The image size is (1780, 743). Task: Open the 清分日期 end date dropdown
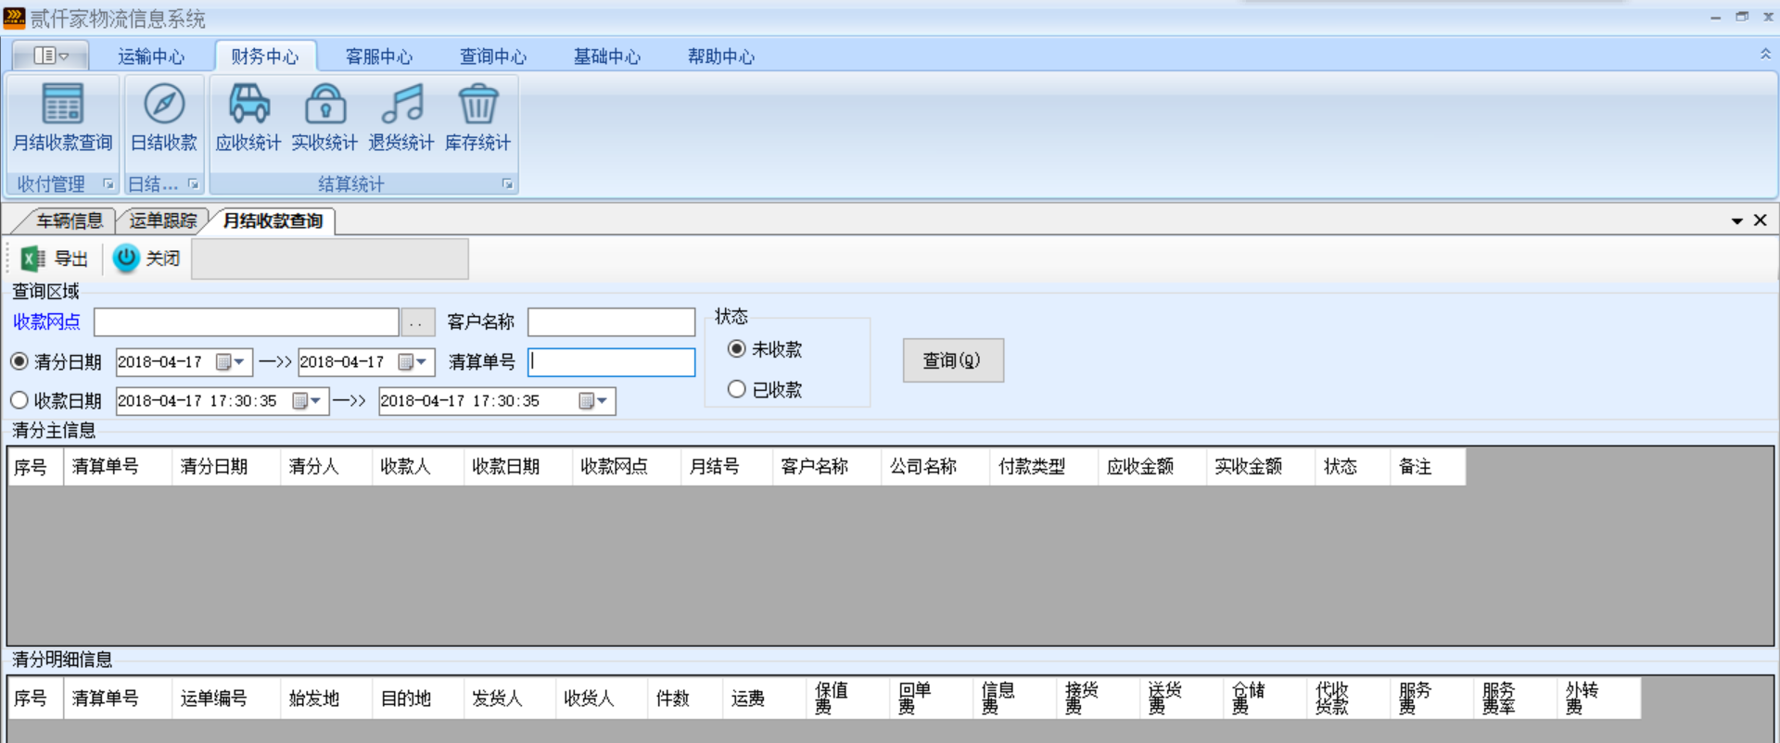(x=422, y=362)
